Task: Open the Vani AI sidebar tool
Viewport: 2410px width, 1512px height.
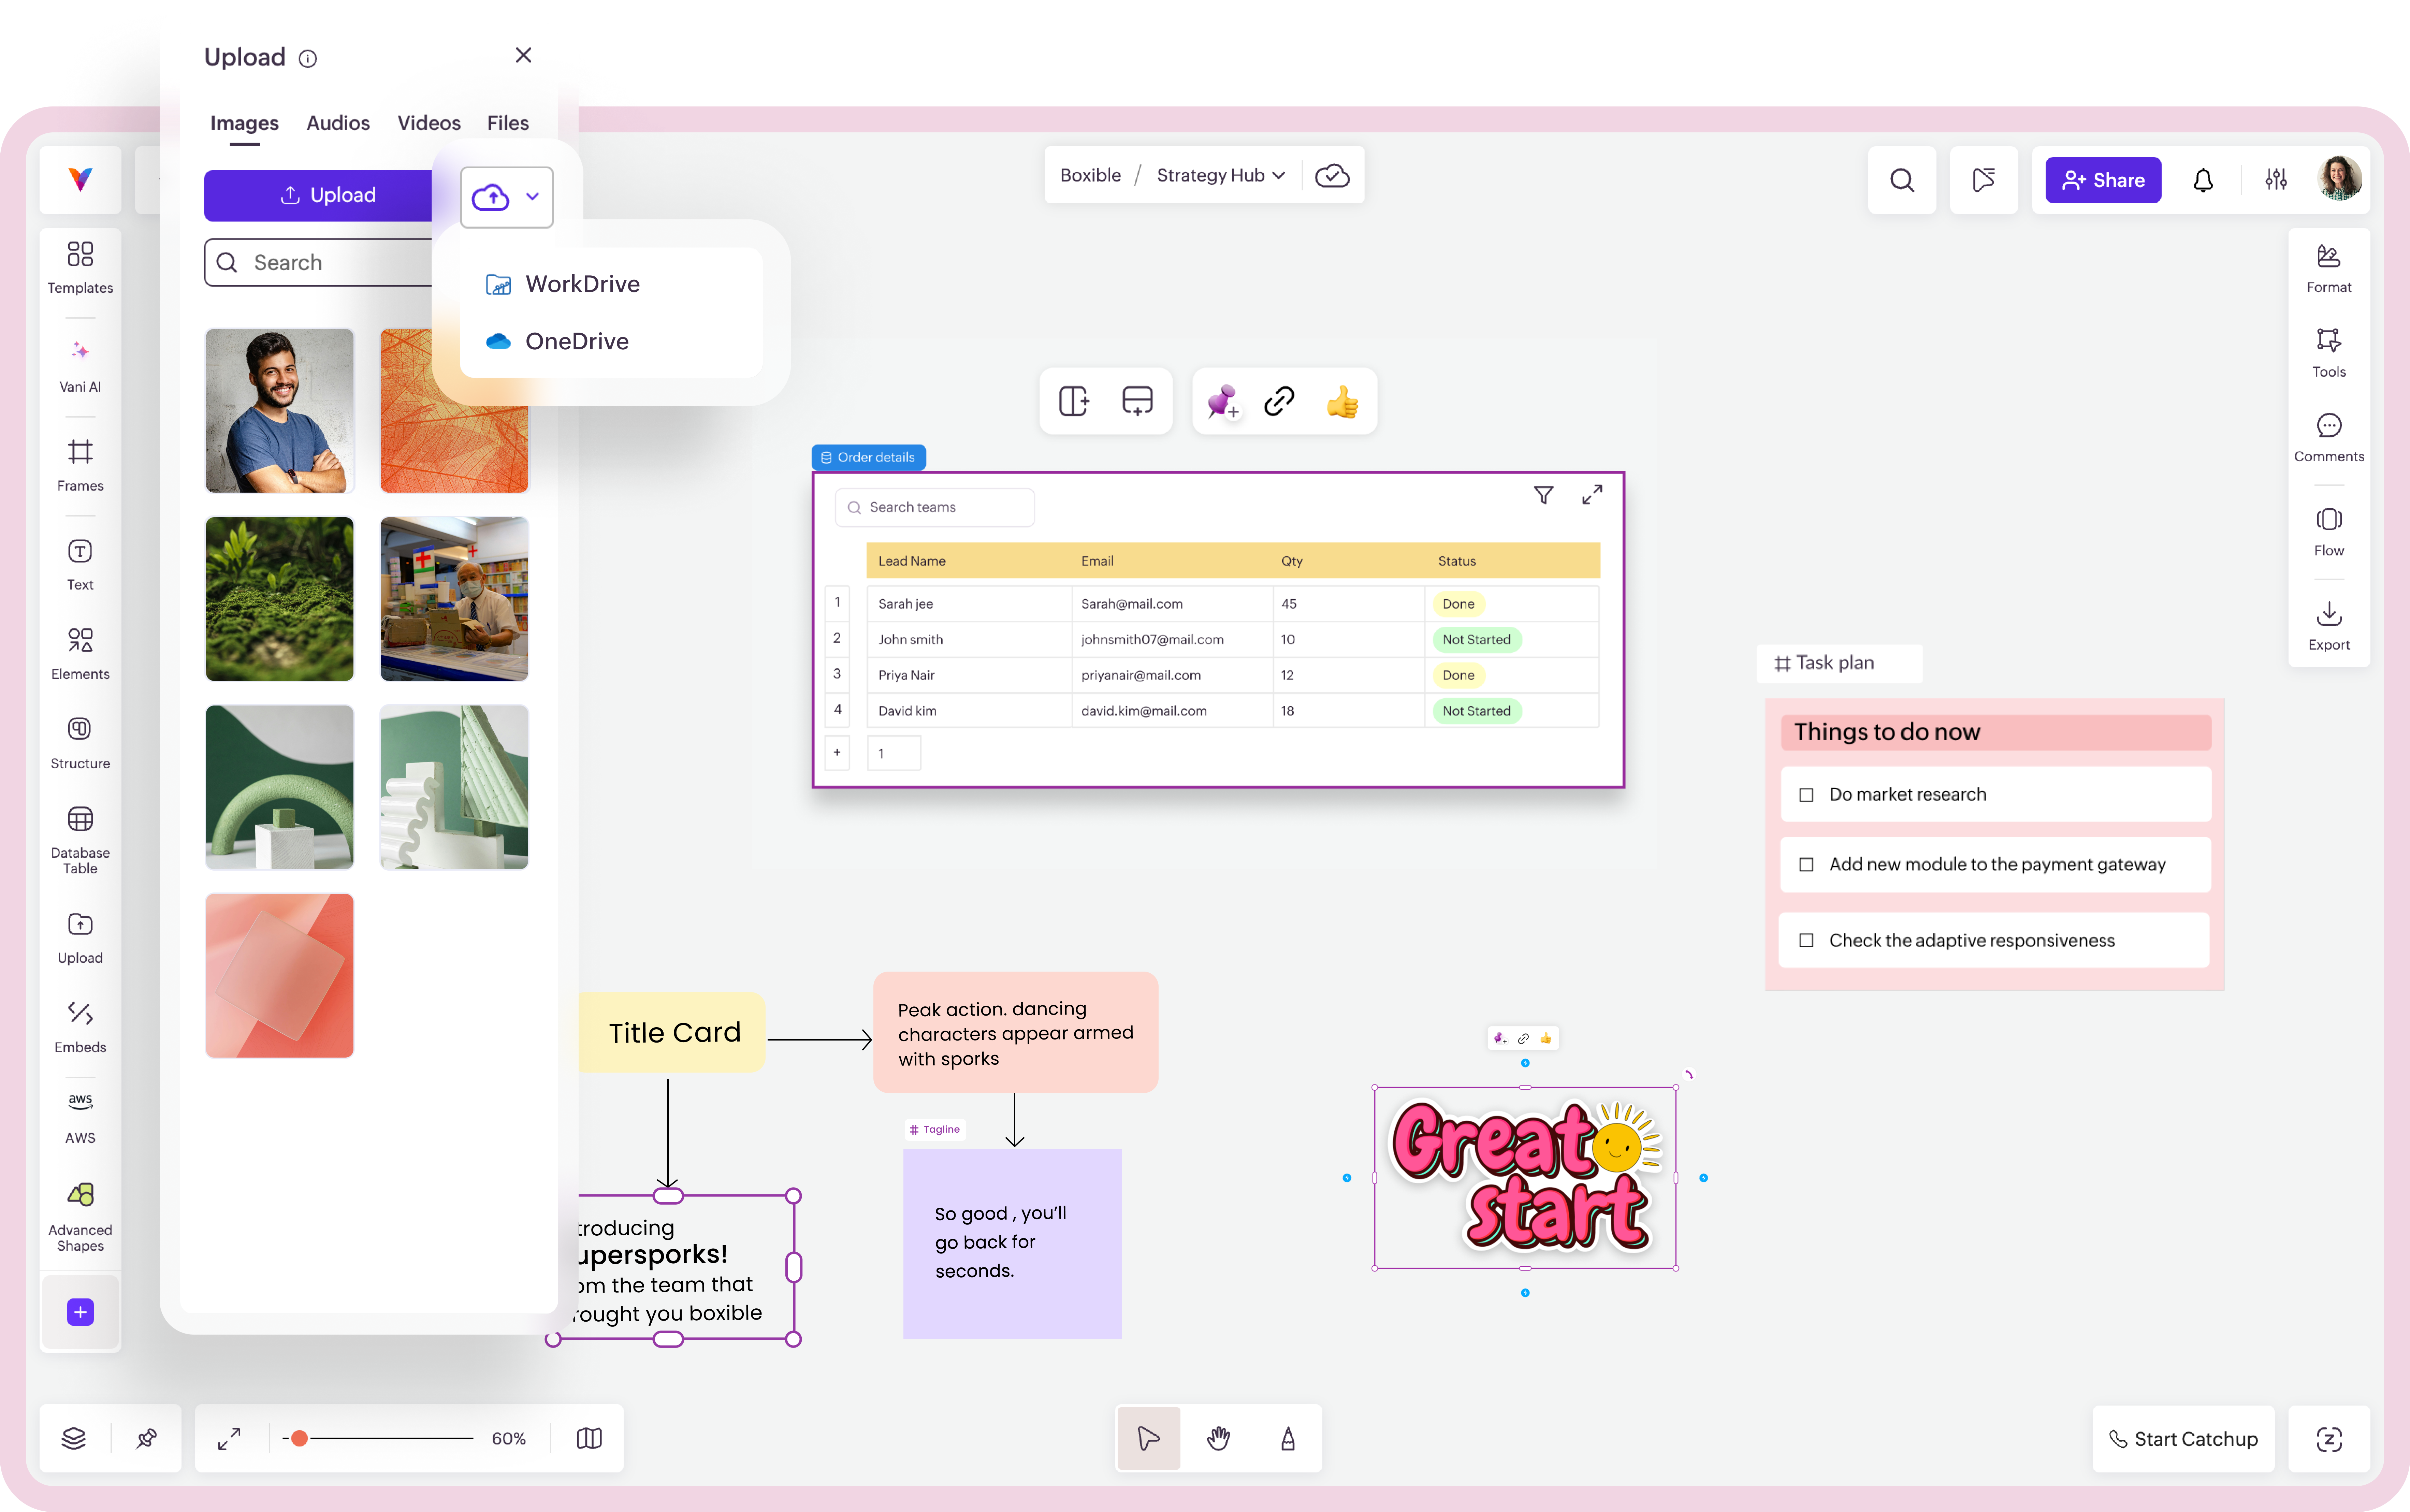Action: click(80, 365)
